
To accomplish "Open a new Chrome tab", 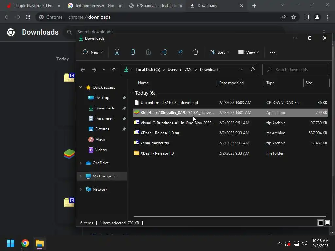I will click(x=254, y=6).
